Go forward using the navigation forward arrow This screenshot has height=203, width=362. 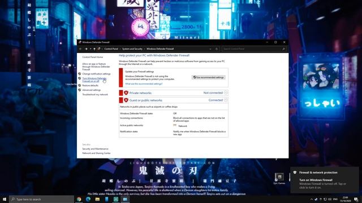coord(86,49)
